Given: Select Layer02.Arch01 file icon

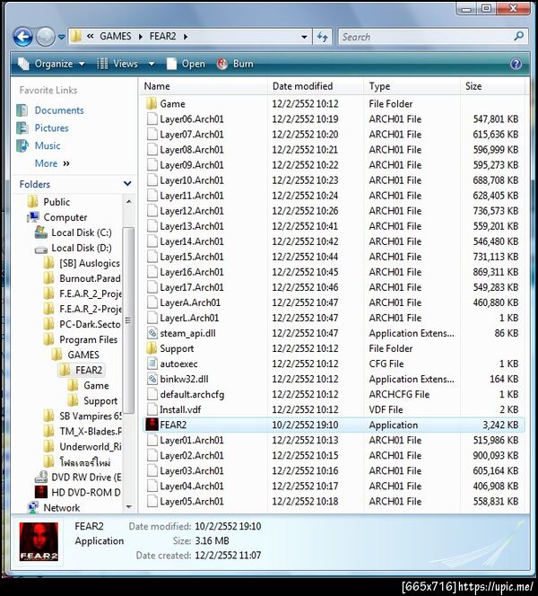Looking at the screenshot, I should 152,455.
